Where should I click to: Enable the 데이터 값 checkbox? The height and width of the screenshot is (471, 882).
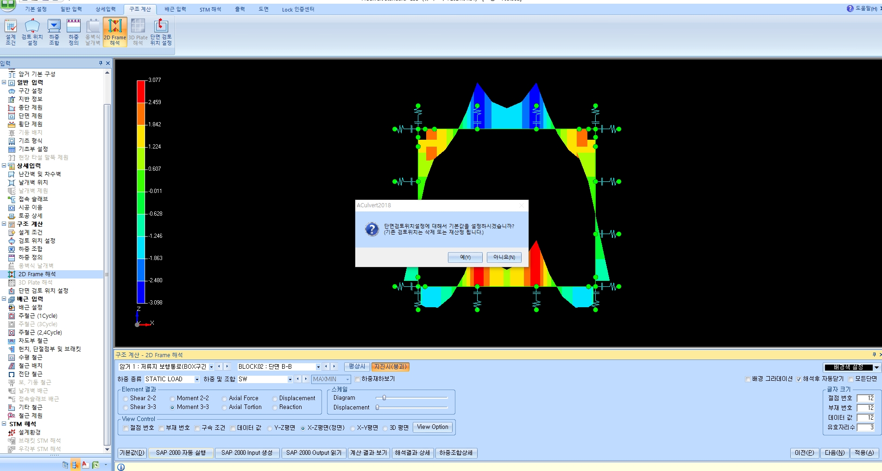pos(233,428)
